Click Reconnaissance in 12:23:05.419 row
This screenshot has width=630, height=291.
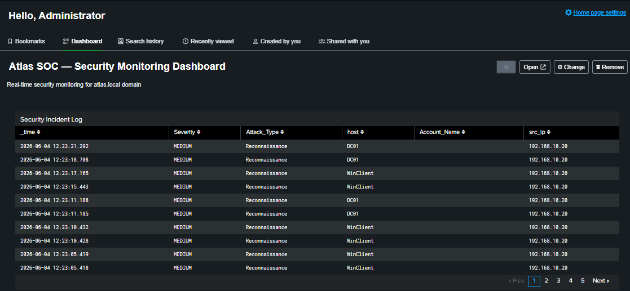click(266, 254)
